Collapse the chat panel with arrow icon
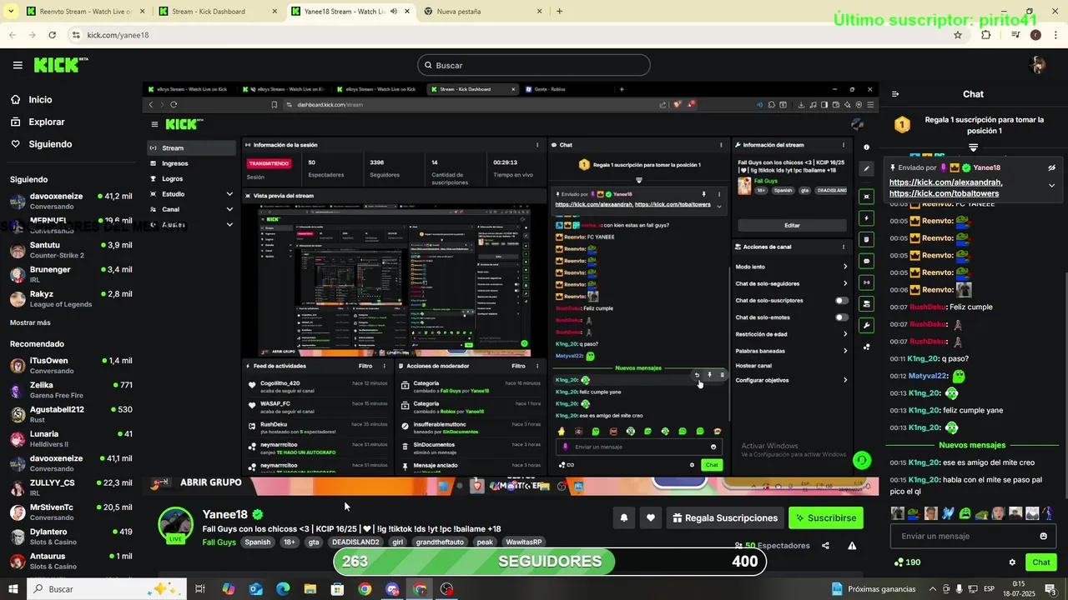This screenshot has height=600, width=1068. click(x=895, y=94)
